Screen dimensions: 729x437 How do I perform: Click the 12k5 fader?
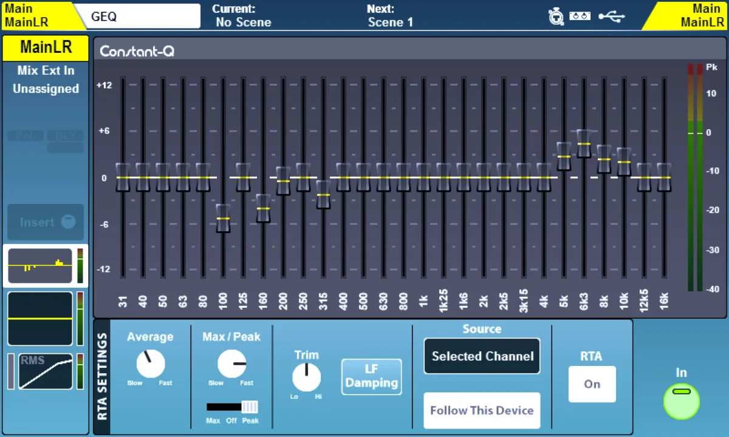coord(644,177)
